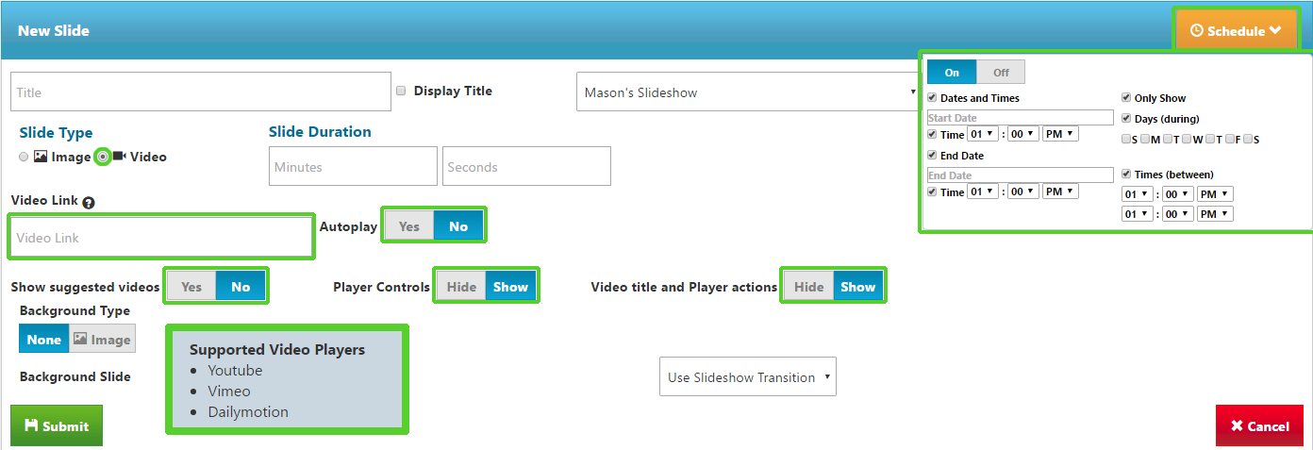Switch schedule to Off
1313x450 pixels.
click(x=1000, y=73)
